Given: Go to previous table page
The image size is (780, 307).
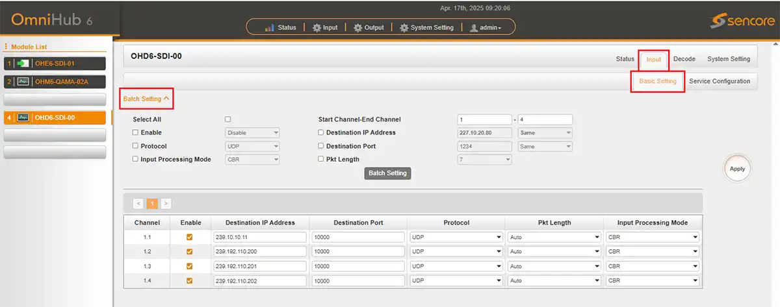Looking at the screenshot, I should coord(138,203).
